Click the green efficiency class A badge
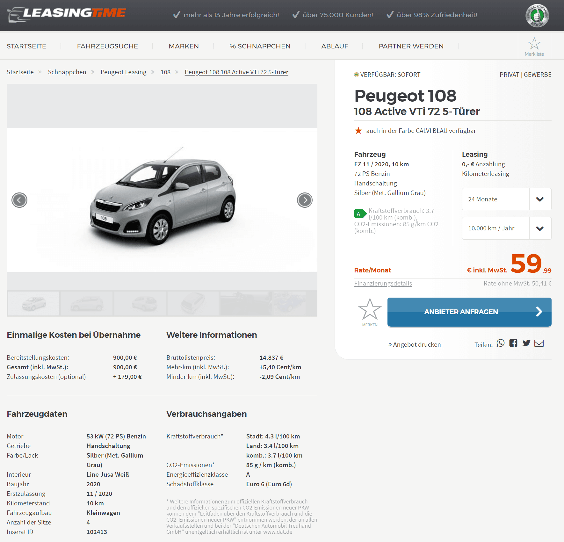Viewport: 564px width, 542px height. pos(360,214)
